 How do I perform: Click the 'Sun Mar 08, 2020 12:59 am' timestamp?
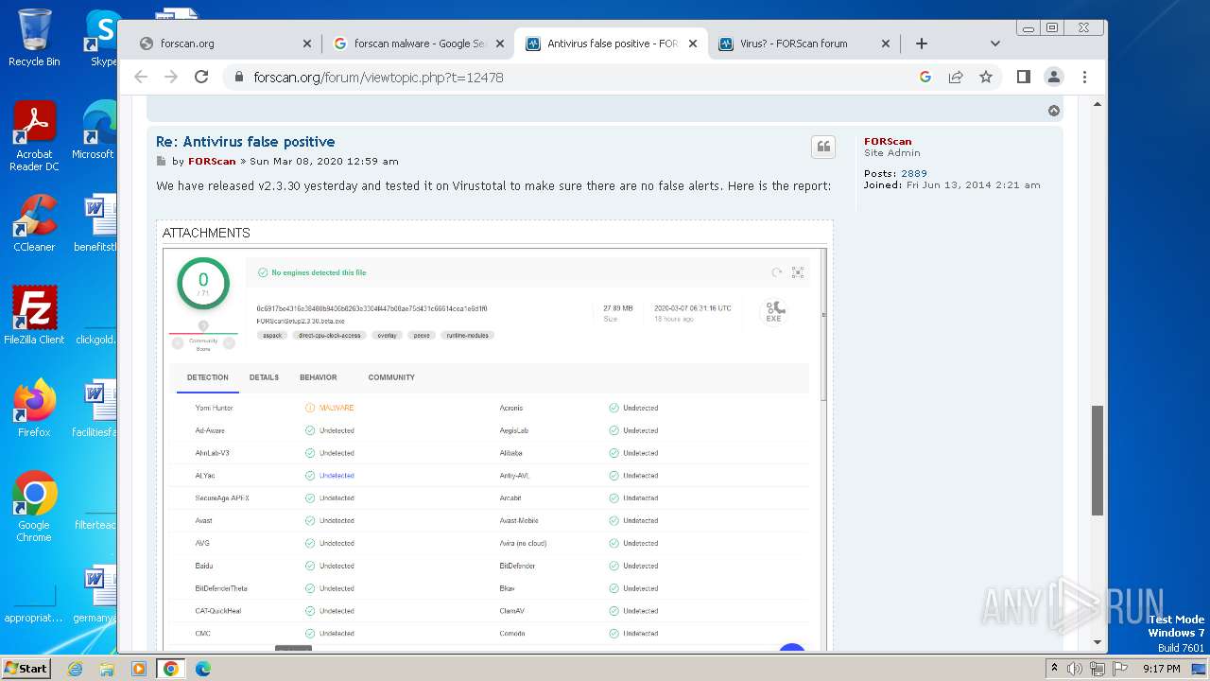point(324,161)
